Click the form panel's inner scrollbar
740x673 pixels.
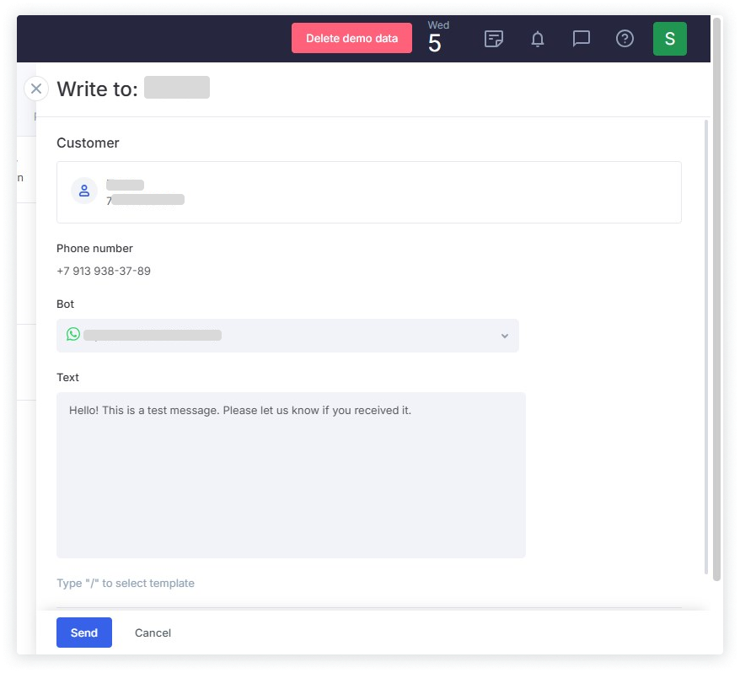[706, 337]
